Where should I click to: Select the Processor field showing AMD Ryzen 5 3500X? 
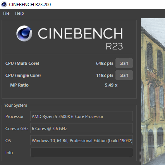click(x=81, y=116)
